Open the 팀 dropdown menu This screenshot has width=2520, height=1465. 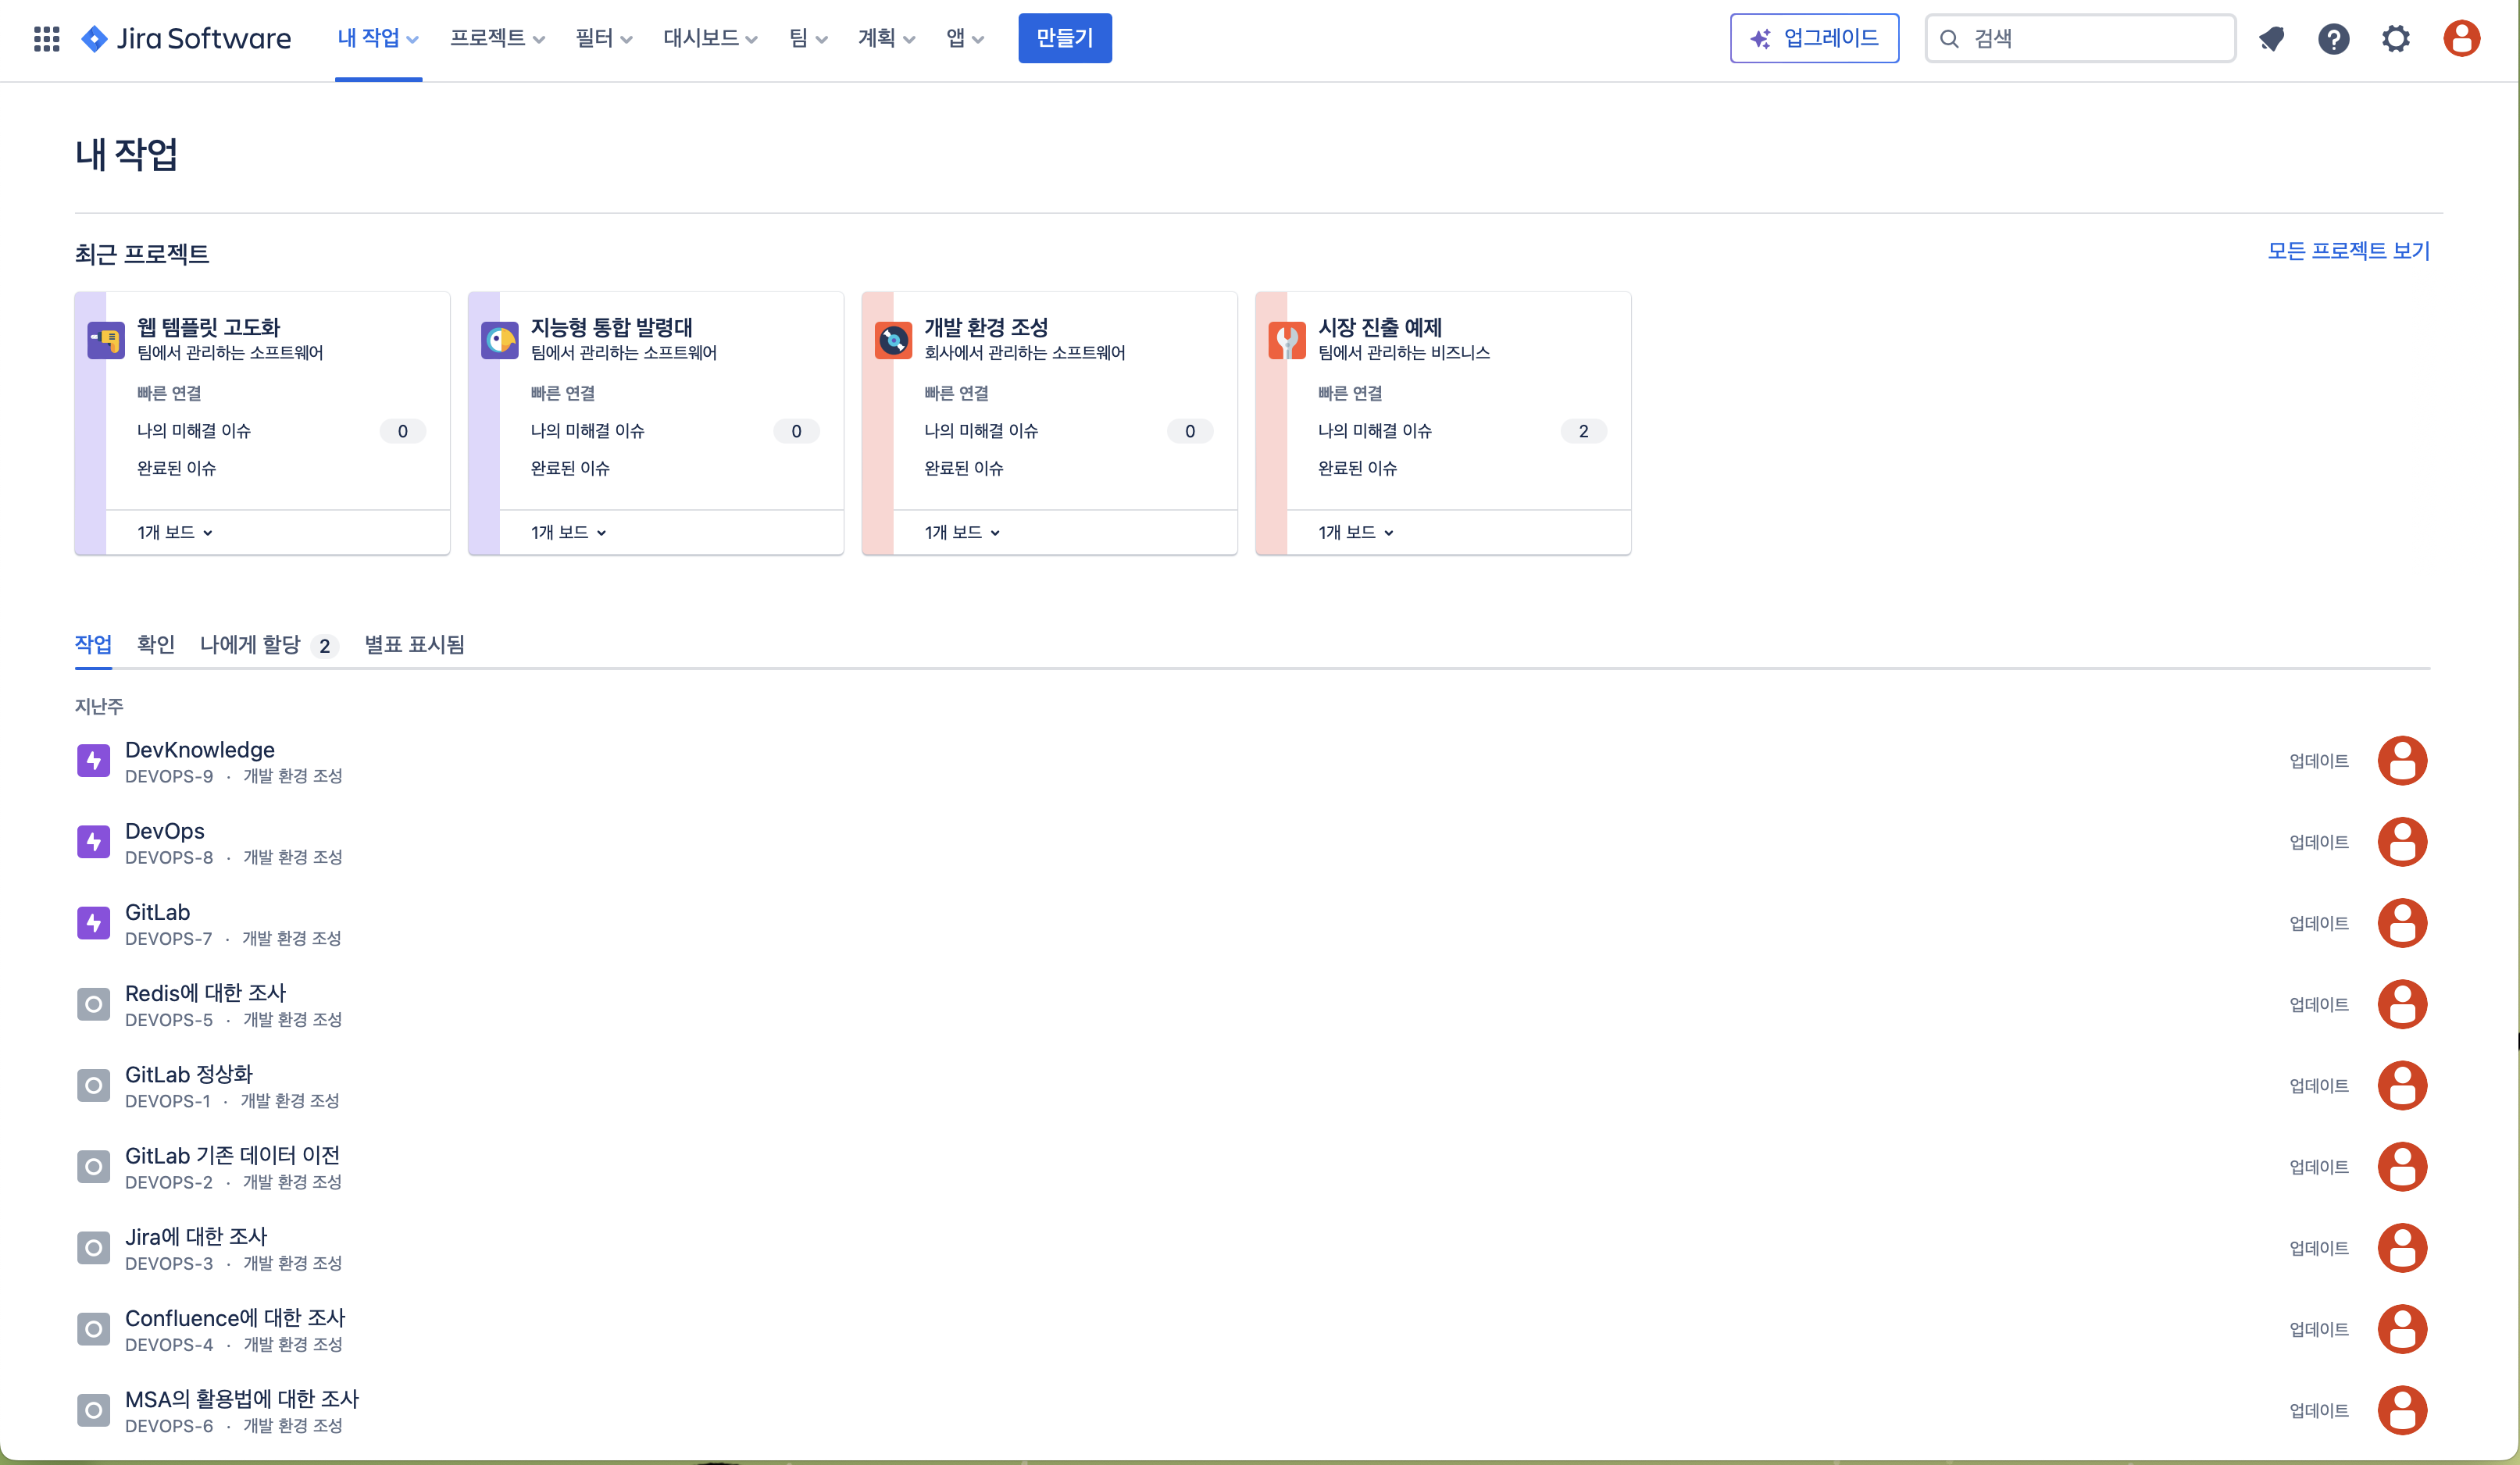[808, 38]
